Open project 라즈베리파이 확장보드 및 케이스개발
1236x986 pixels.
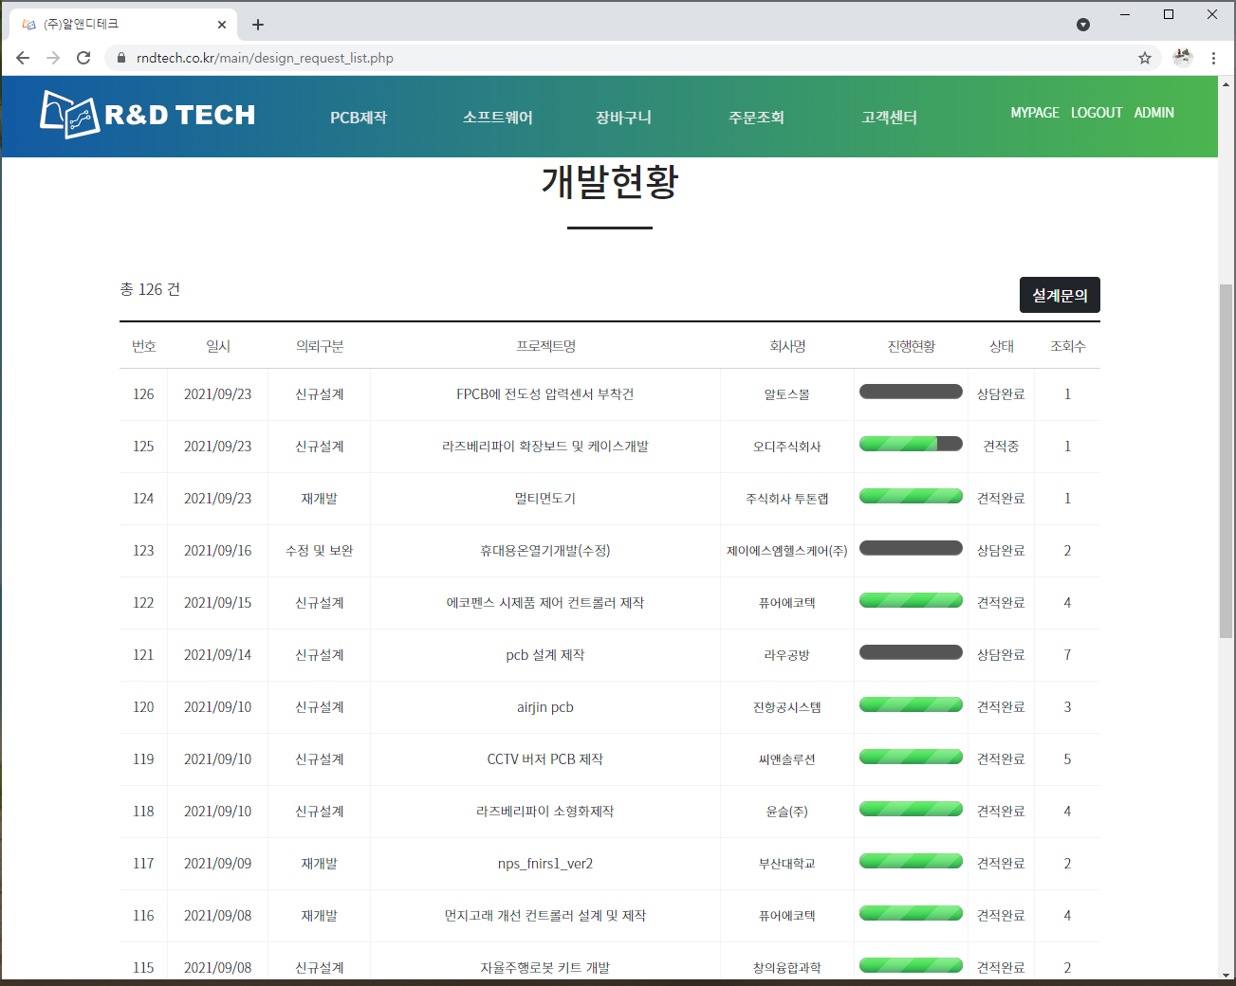(x=545, y=447)
